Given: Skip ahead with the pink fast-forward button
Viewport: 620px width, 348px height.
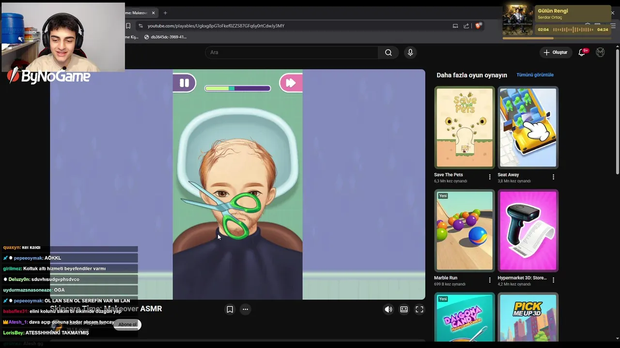Looking at the screenshot, I should 291,83.
